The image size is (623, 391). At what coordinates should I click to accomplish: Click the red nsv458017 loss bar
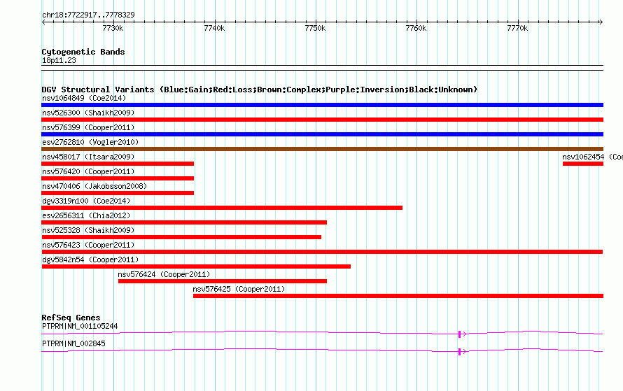[x=118, y=164]
